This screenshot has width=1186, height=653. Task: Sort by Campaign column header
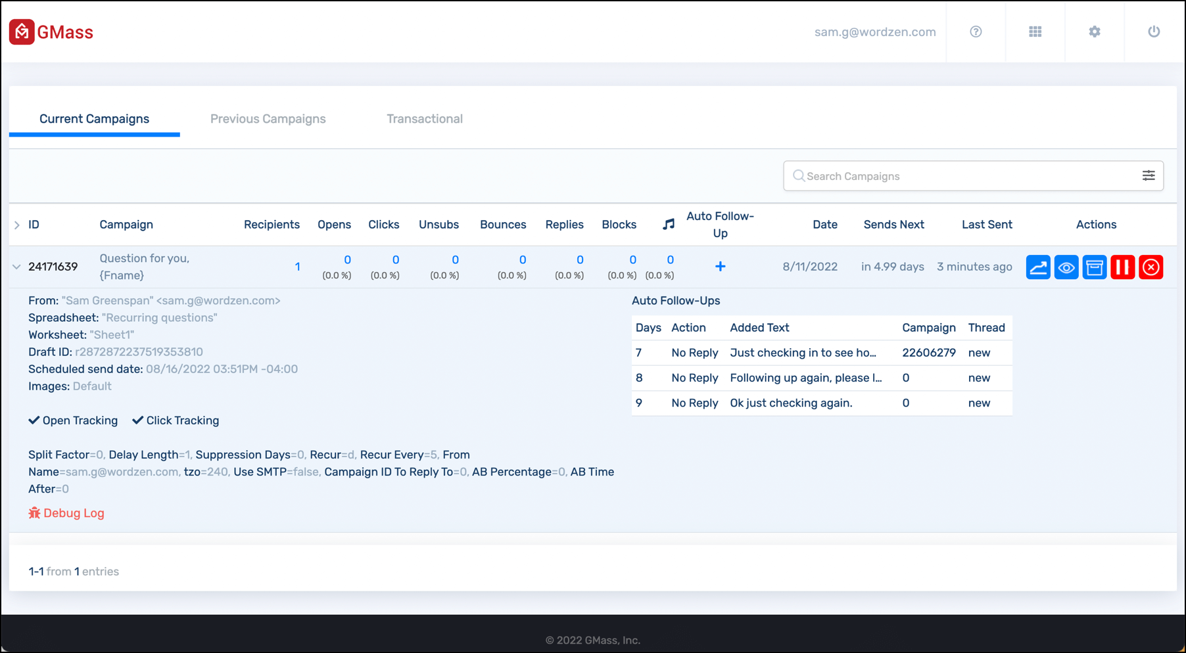(x=126, y=225)
